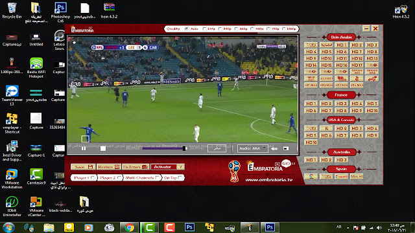Screen dimensions: 415x233
Task: Select Spain LaLiga logo channel
Action: click(x=311, y=177)
